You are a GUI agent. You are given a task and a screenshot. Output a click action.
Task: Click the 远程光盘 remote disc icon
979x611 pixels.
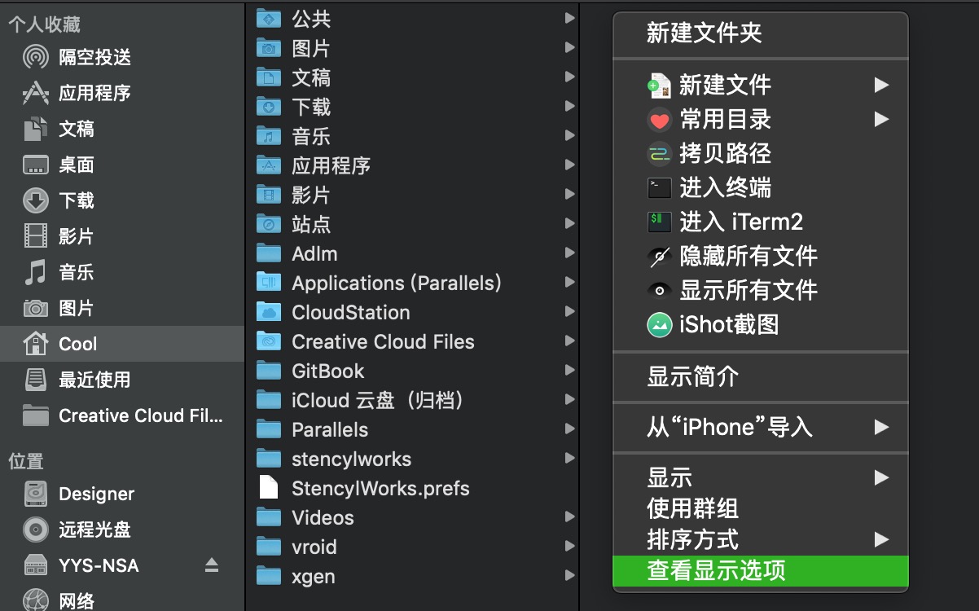pyautogui.click(x=35, y=530)
